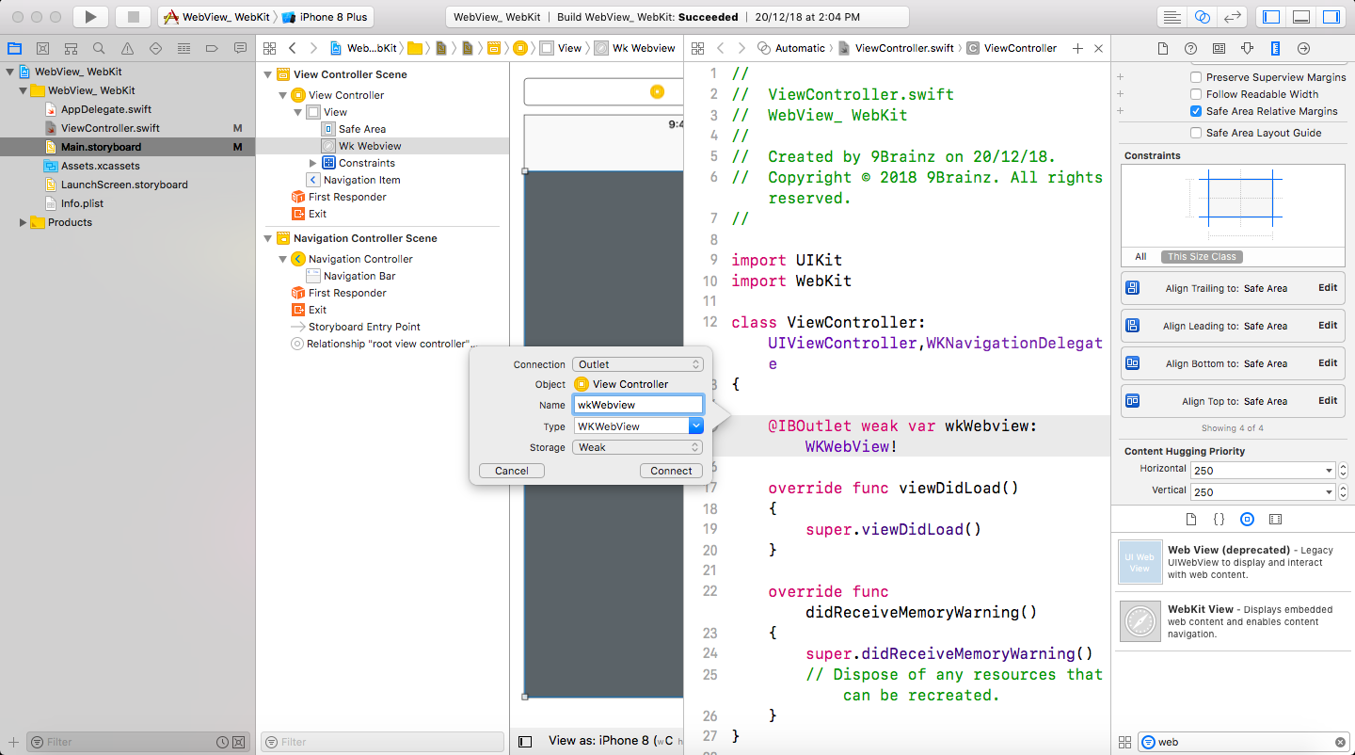Toggle the document outline button
The image size is (1355, 755).
(525, 742)
